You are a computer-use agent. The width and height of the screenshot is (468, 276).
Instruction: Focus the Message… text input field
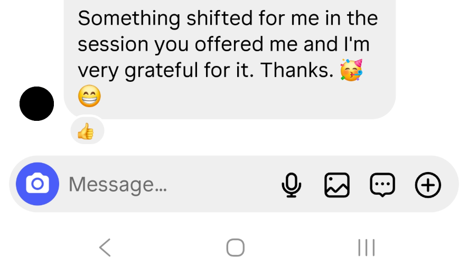[118, 185]
